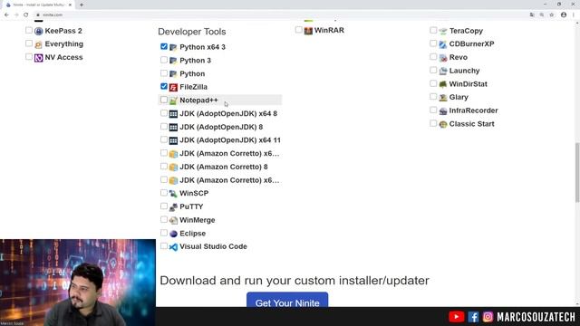This screenshot has height=326, width=580.
Task: Click the FileZilla red icon
Action: [173, 87]
